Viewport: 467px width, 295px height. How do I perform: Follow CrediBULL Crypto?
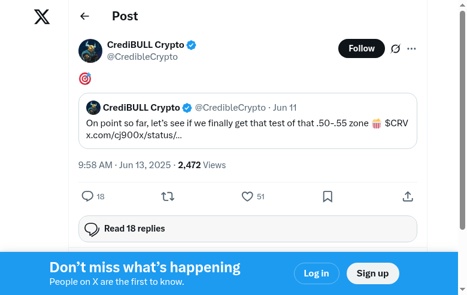pos(361,48)
